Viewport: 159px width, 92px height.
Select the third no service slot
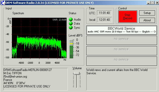[122, 51]
